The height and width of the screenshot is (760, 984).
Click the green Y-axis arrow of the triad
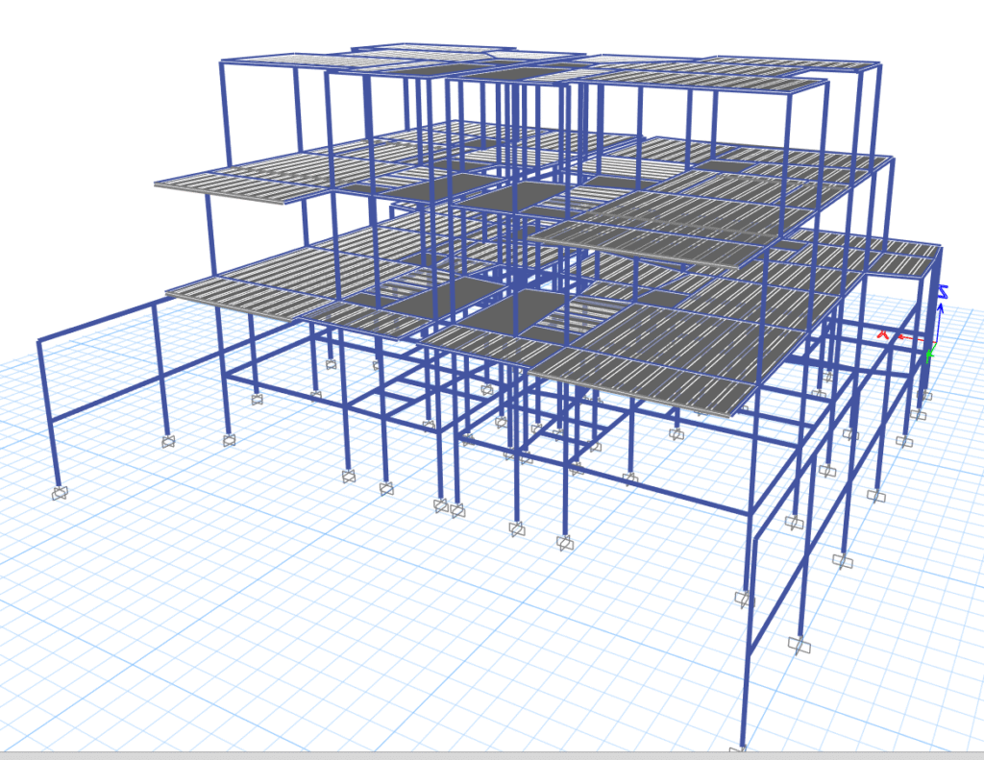point(929,354)
